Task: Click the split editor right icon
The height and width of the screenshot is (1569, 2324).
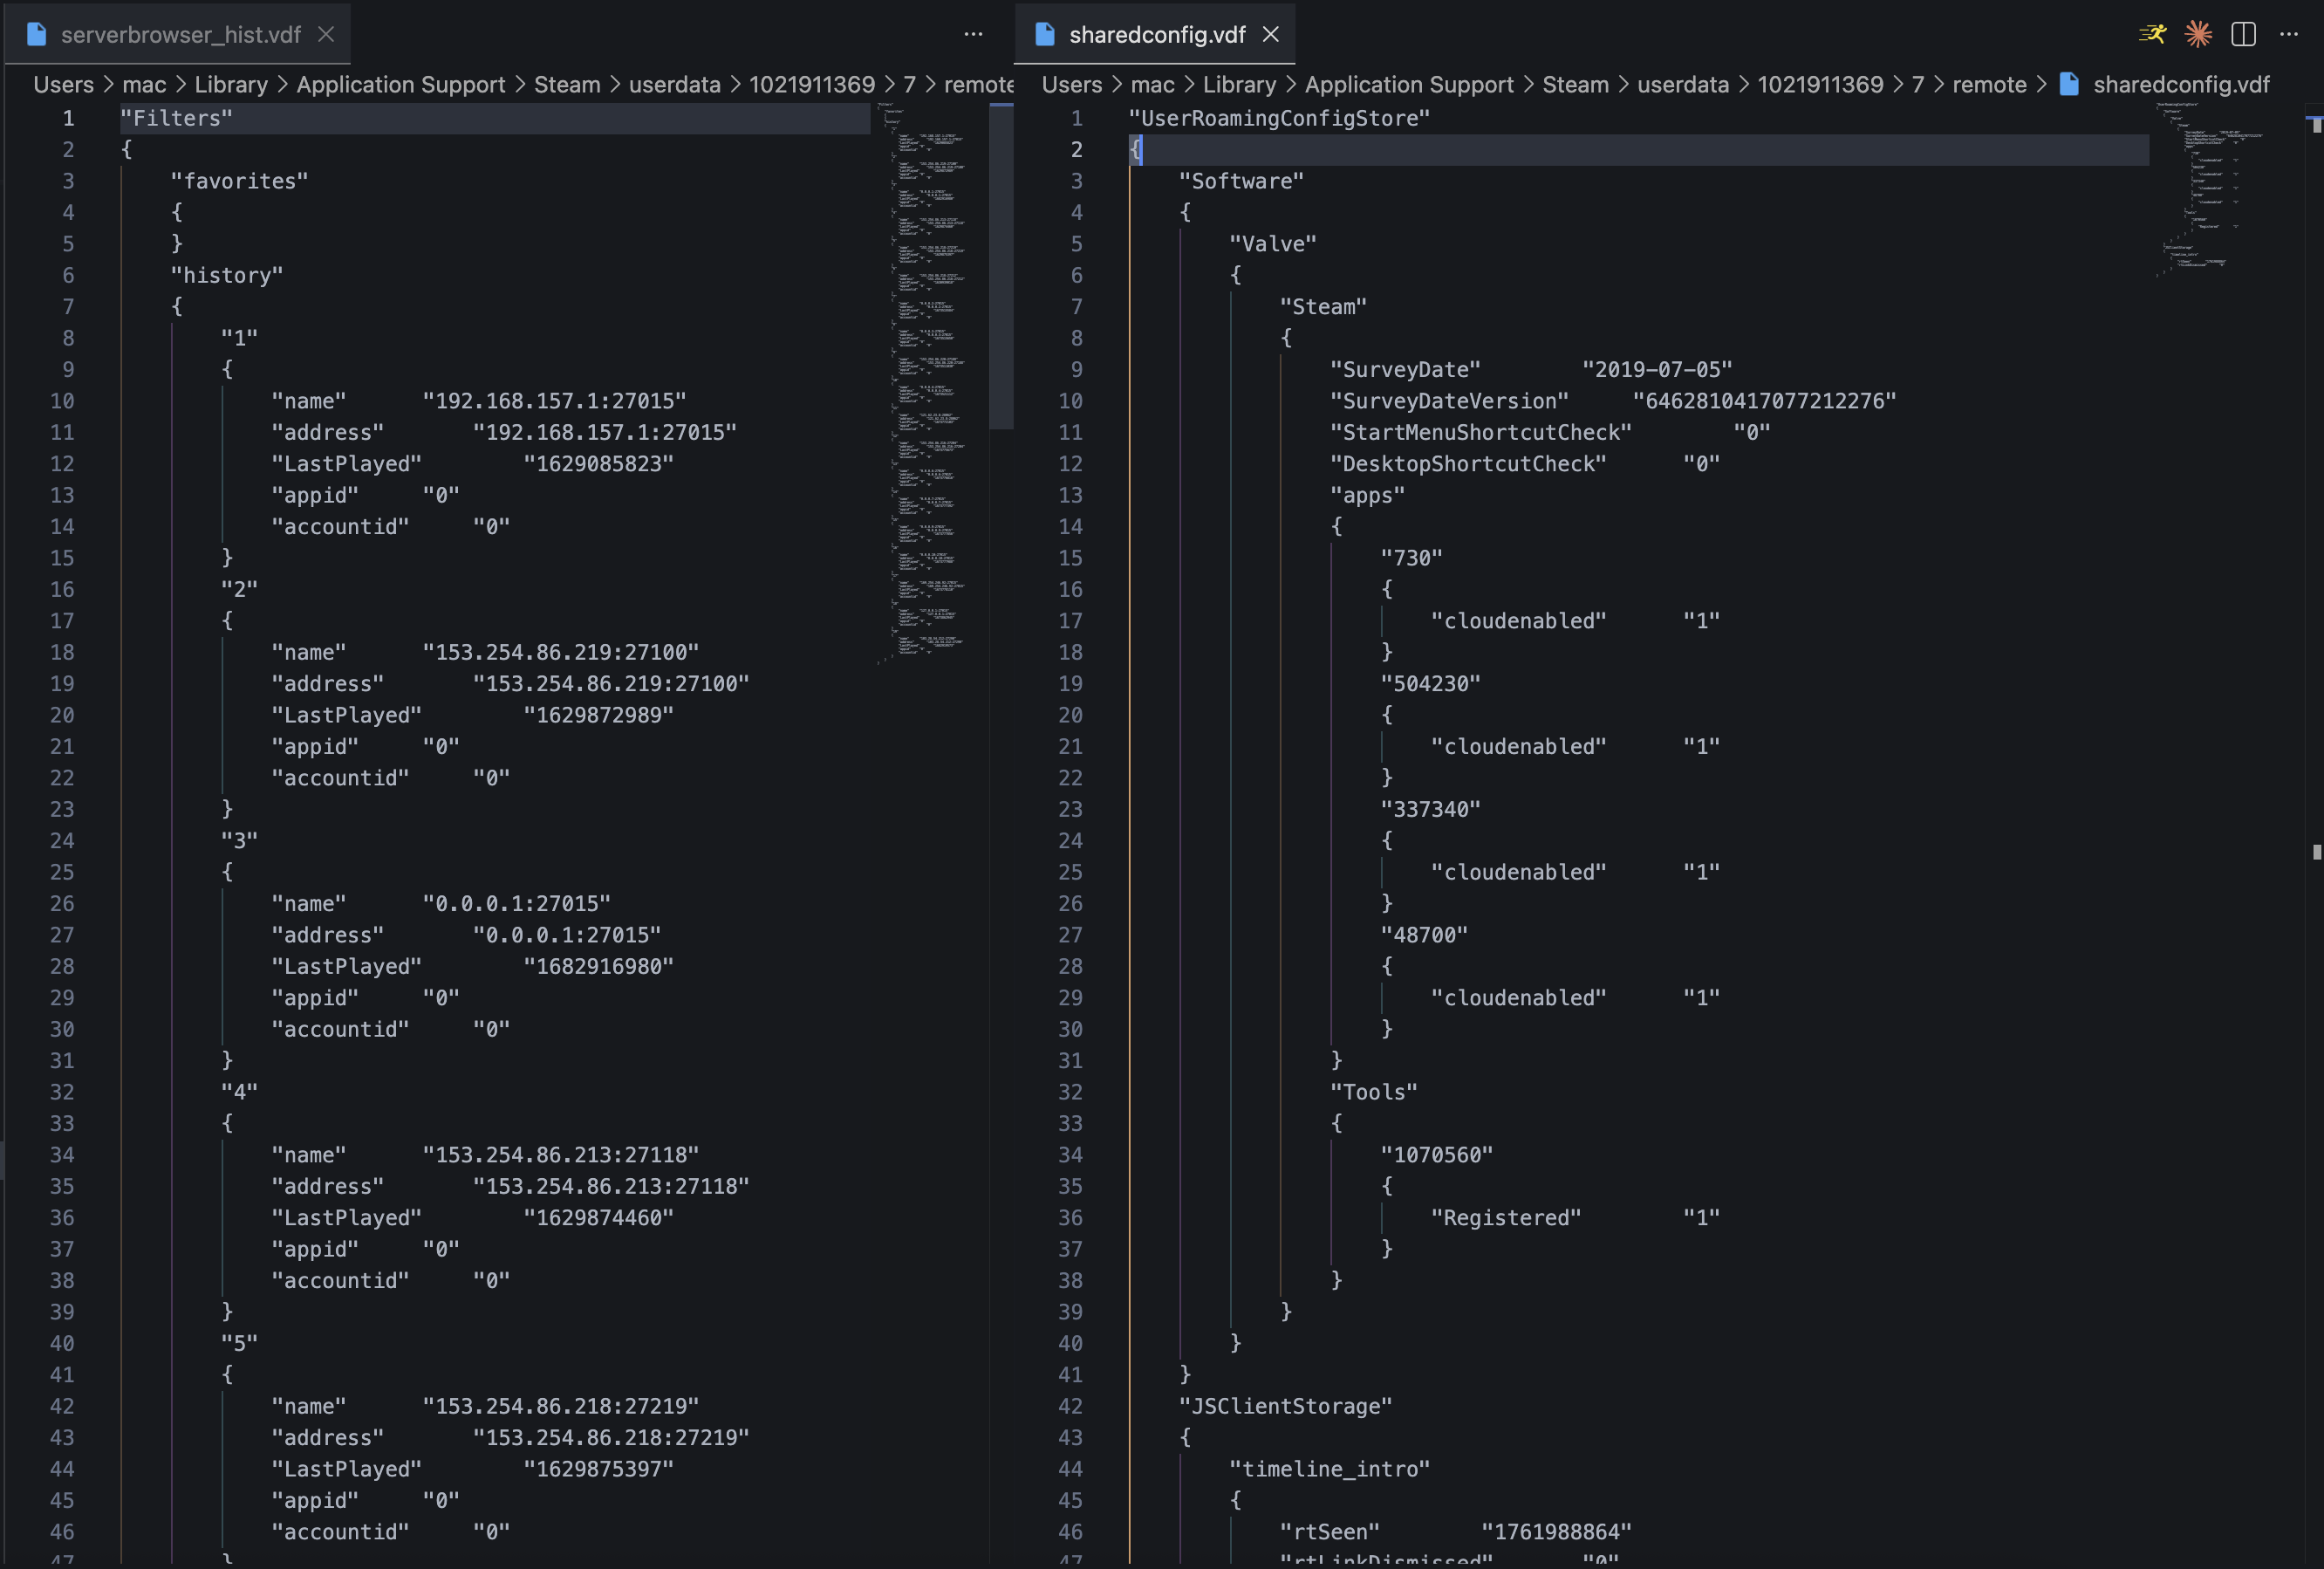Action: (2243, 34)
